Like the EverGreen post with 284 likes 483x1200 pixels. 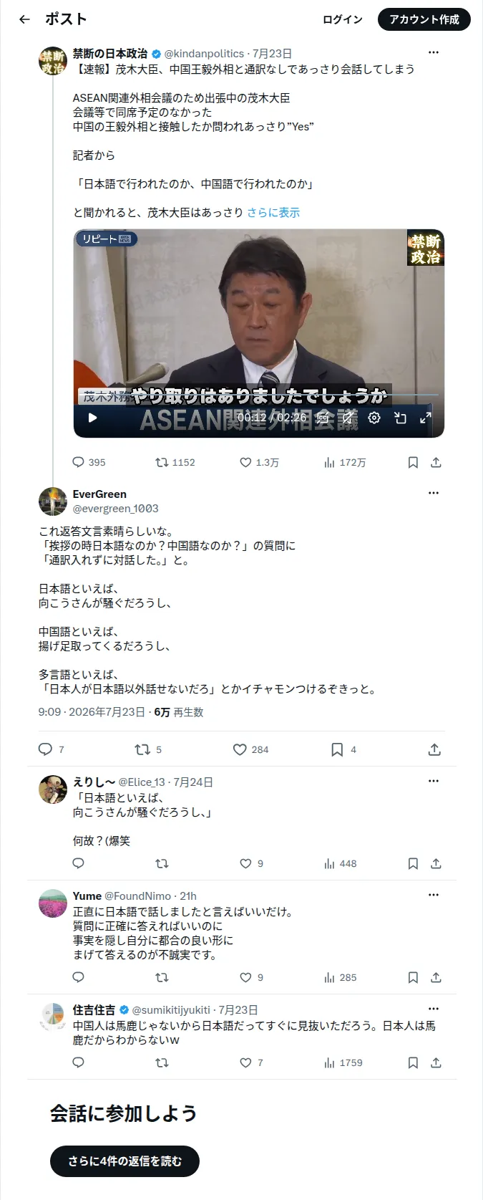[x=250, y=749]
